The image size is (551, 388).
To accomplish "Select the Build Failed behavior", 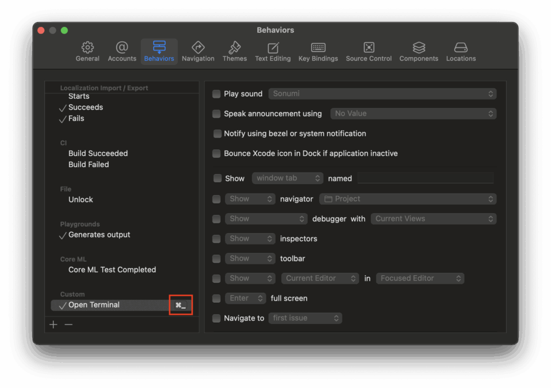I will 89,164.
